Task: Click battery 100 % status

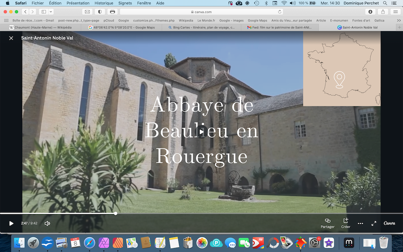Action: 307,3
